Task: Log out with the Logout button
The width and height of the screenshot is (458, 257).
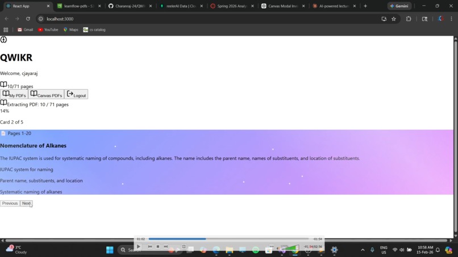Action: pyautogui.click(x=76, y=94)
